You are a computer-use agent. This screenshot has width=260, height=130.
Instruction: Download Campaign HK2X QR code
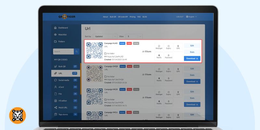pyautogui.click(x=192, y=105)
